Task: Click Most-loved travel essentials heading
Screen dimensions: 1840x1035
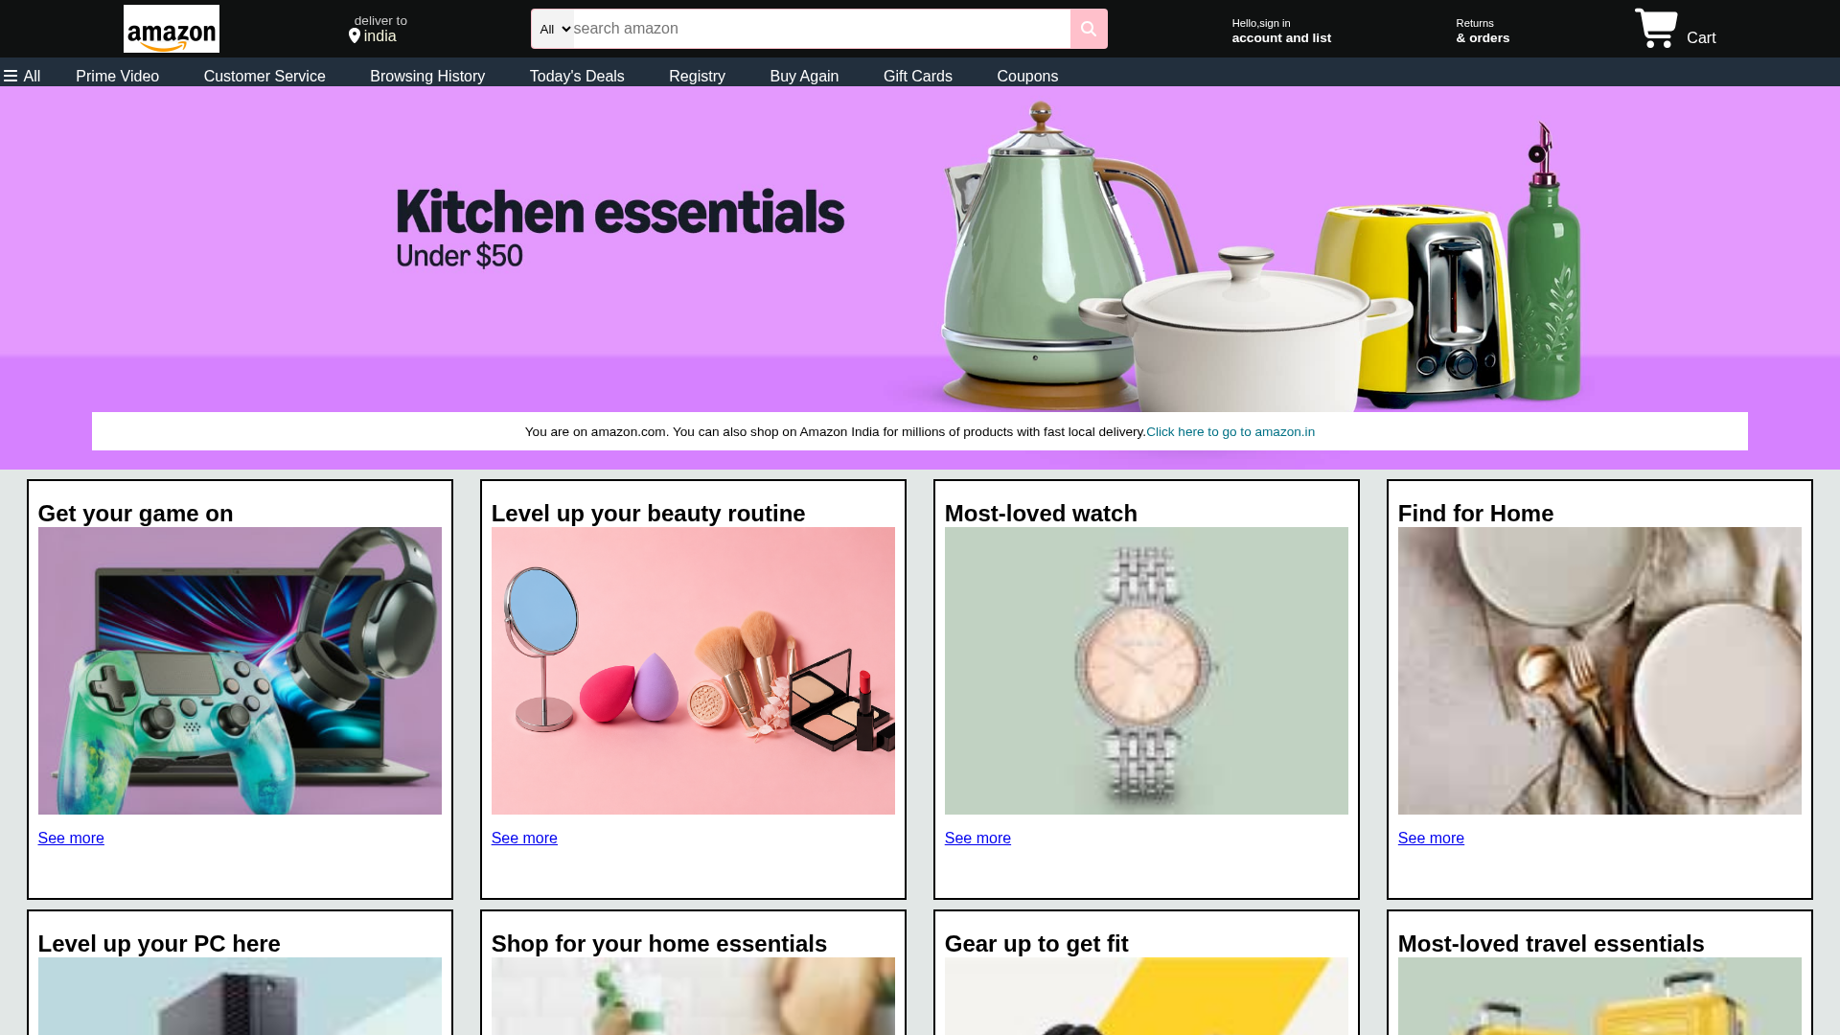Action: pos(1551,944)
